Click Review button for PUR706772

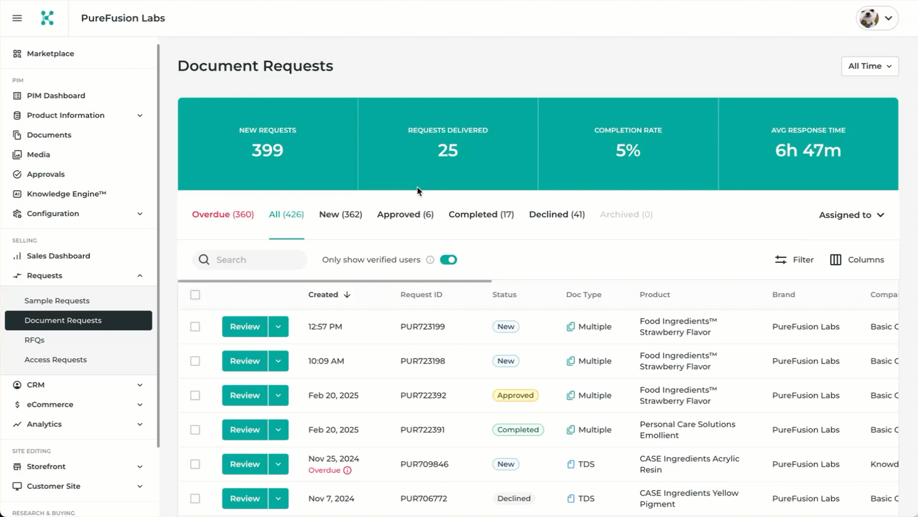(x=245, y=499)
